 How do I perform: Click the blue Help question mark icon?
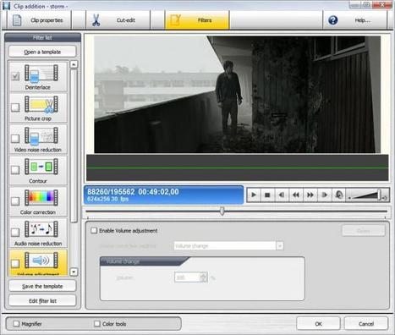point(333,20)
